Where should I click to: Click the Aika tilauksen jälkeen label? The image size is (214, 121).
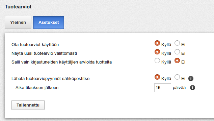click(37, 88)
